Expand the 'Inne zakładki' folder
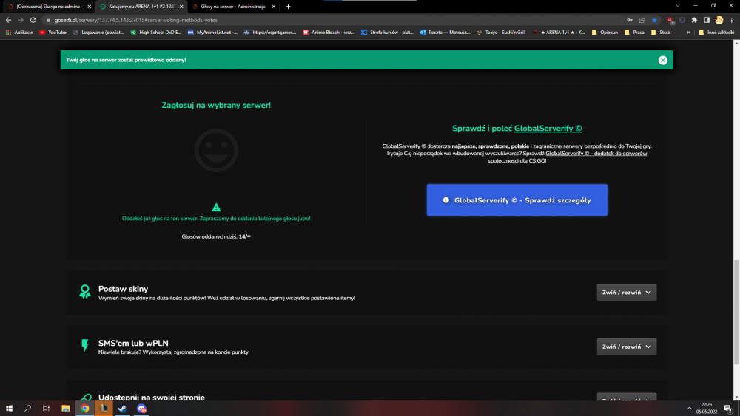Screen dimensions: 740x416 [716, 33]
